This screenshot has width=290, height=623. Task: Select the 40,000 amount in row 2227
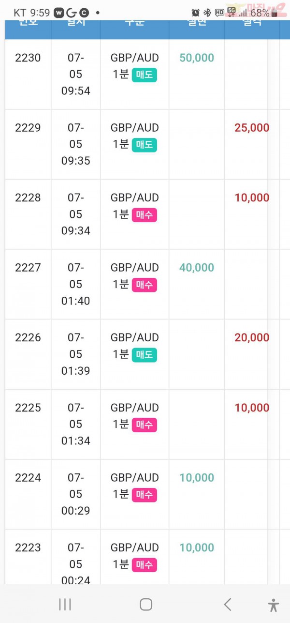(x=197, y=268)
